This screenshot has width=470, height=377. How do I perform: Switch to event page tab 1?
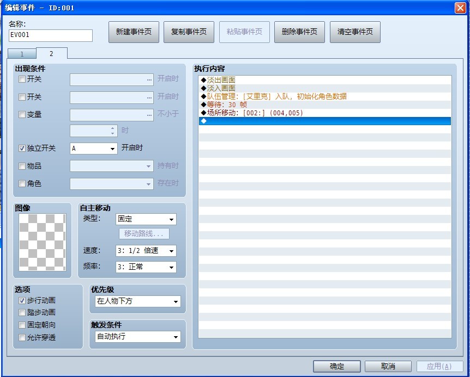pyautogui.click(x=22, y=54)
